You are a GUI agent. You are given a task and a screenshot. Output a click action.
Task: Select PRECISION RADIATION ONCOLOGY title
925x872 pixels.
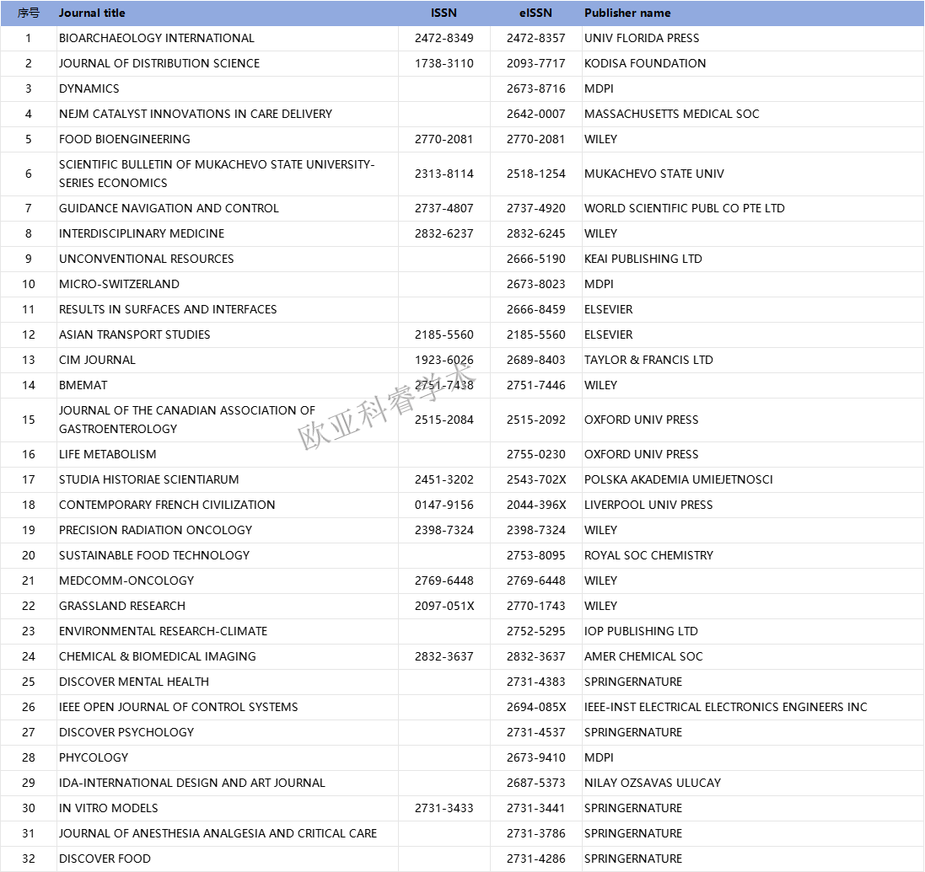[156, 532]
